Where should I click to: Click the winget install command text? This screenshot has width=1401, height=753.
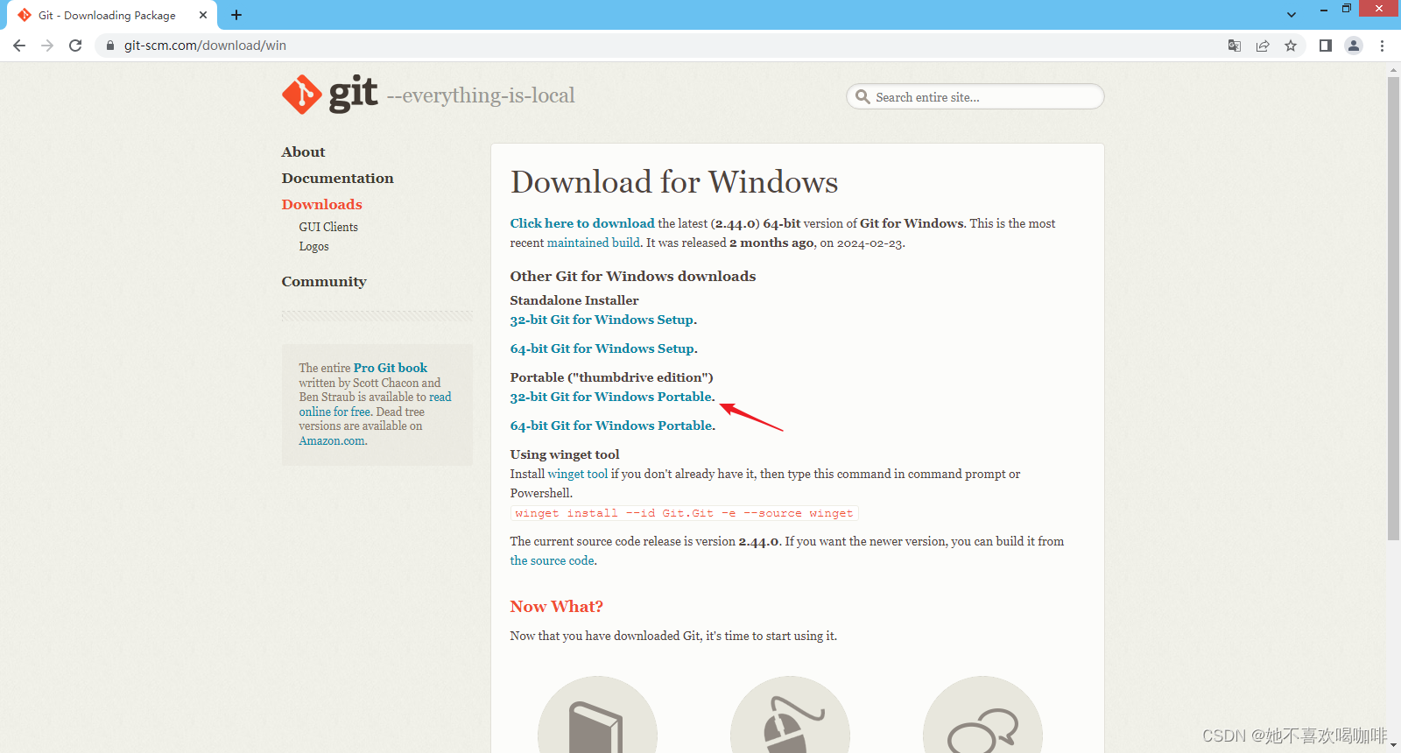pyautogui.click(x=684, y=513)
